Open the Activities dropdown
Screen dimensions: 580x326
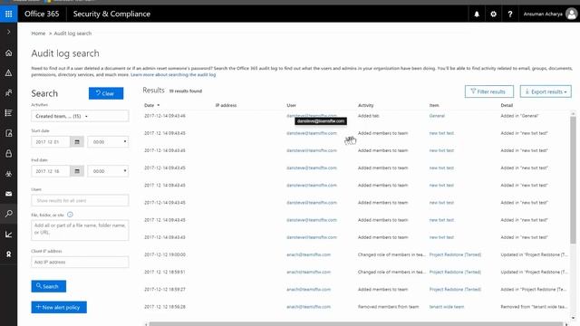pyautogui.click(x=80, y=116)
